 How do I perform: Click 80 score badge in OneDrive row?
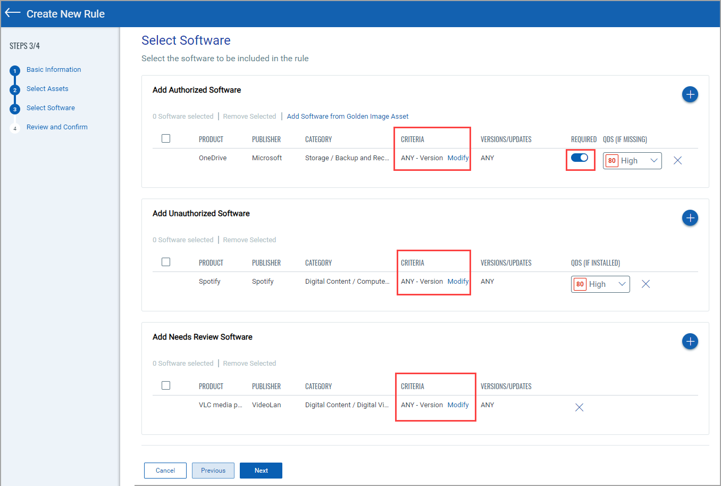(x=612, y=161)
